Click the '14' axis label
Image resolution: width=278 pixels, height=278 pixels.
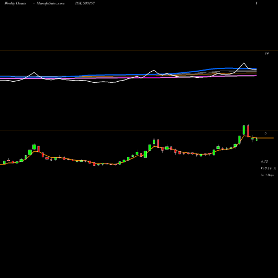click(267, 53)
